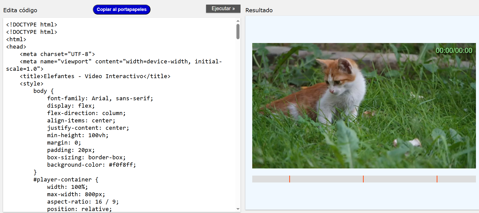Click the aspect-ratio 16 / 9 line

pyautogui.click(x=83, y=202)
